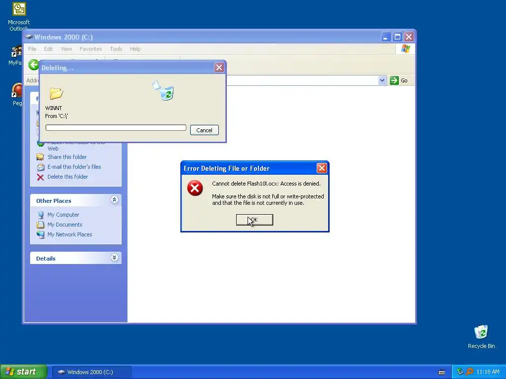Close the Deleting progress dialog
This screenshot has height=379, width=506.
[219, 67]
